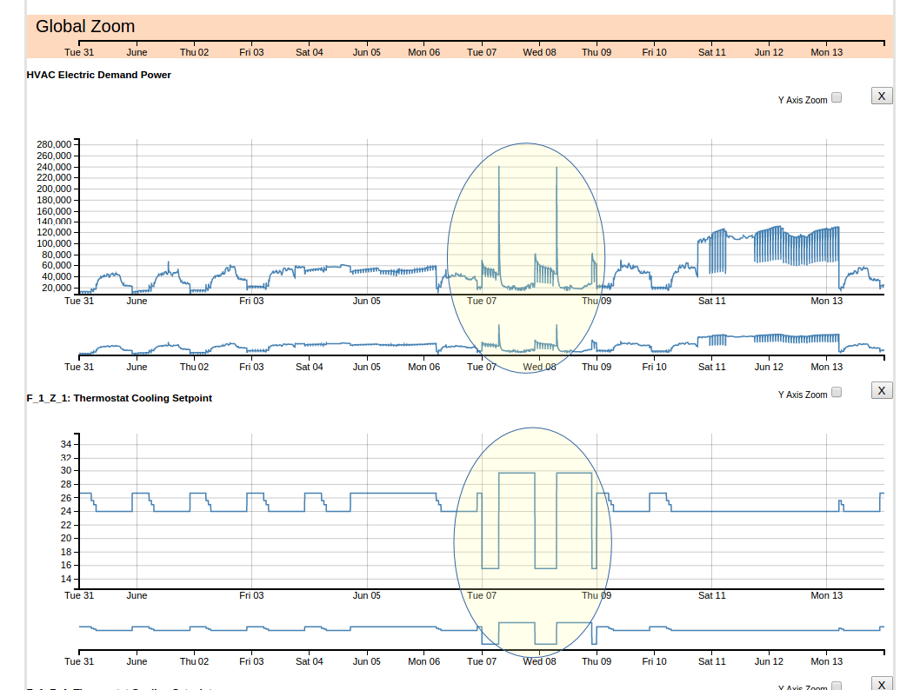The image size is (920, 690).
Task: Enable Y Axis Zoom for HVAC power chart
Action: tap(837, 97)
